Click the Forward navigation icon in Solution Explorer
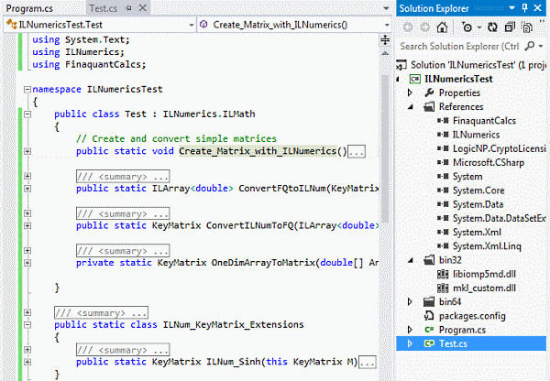Image resolution: width=550 pixels, height=381 pixels. pyautogui.click(x=424, y=27)
